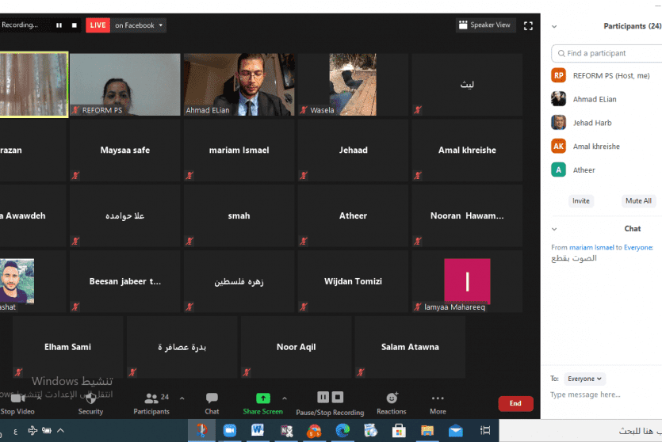Stop the recording in top bar
This screenshot has height=442, width=662.
click(x=75, y=25)
